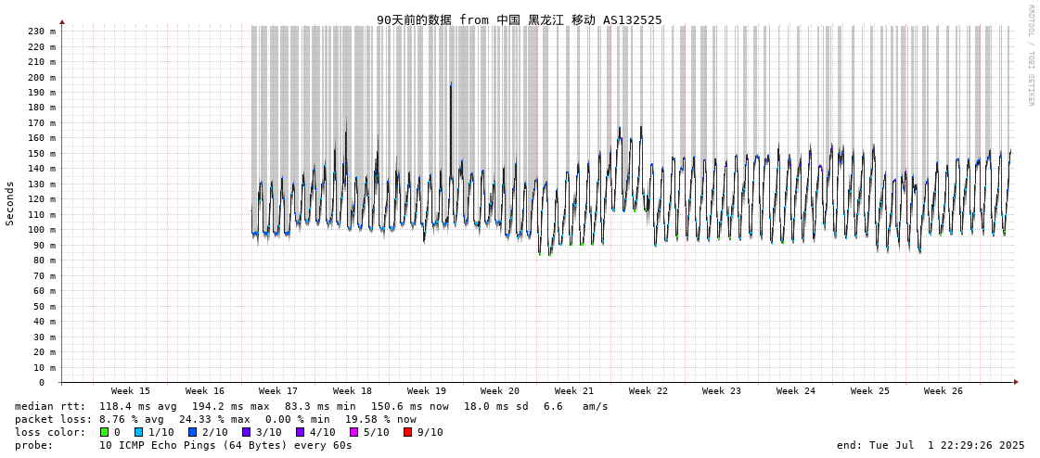The height and width of the screenshot is (458, 1040).
Task: Click the "Week 17" x-axis label
Action: (x=278, y=391)
